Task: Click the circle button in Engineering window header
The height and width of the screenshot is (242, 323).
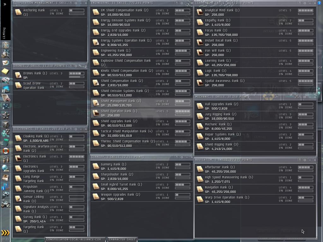Action: click(182, 3)
